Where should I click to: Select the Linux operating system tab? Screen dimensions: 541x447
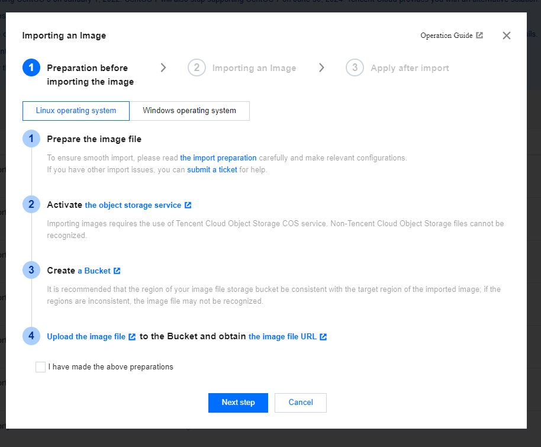[76, 111]
